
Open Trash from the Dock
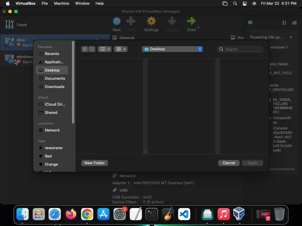pyautogui.click(x=280, y=214)
